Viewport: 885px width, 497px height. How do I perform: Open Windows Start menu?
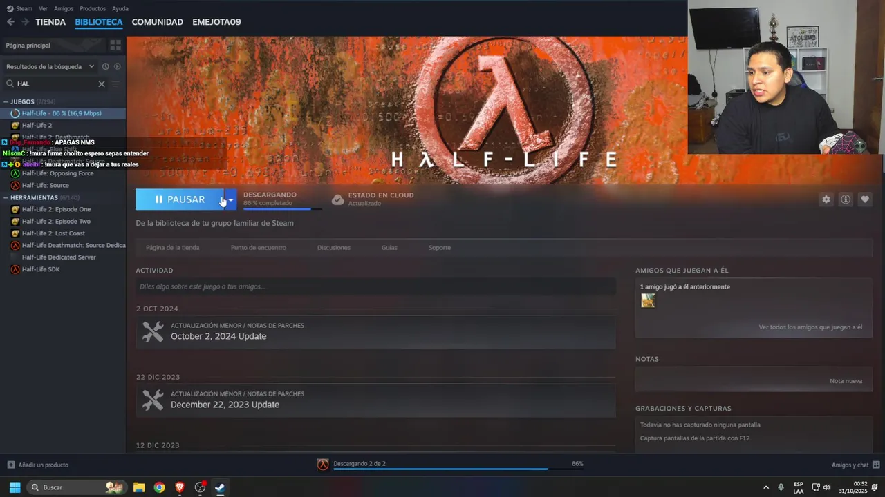pos(15,487)
